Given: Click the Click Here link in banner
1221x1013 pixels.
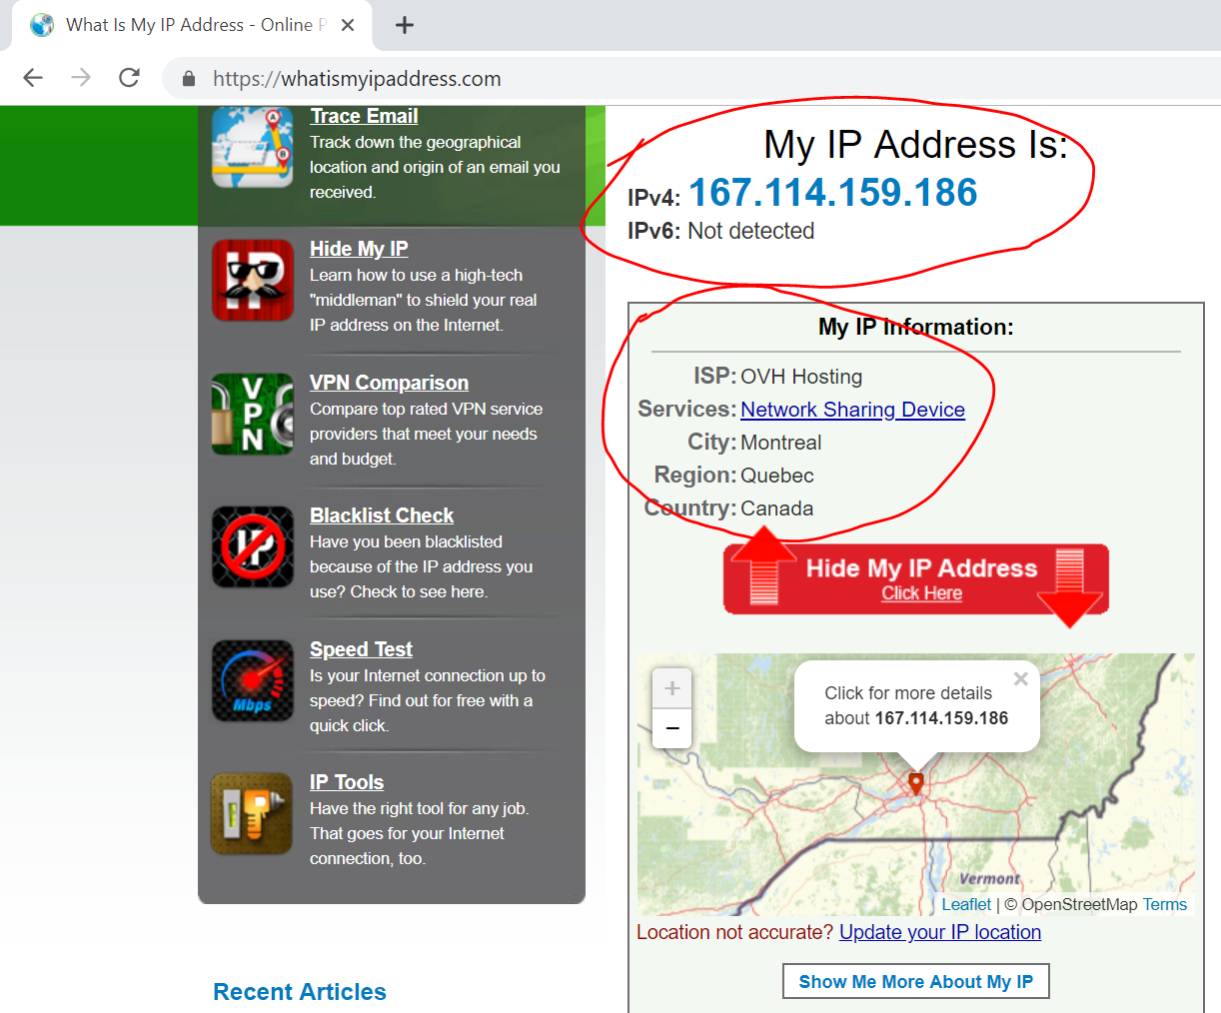Looking at the screenshot, I should [921, 593].
